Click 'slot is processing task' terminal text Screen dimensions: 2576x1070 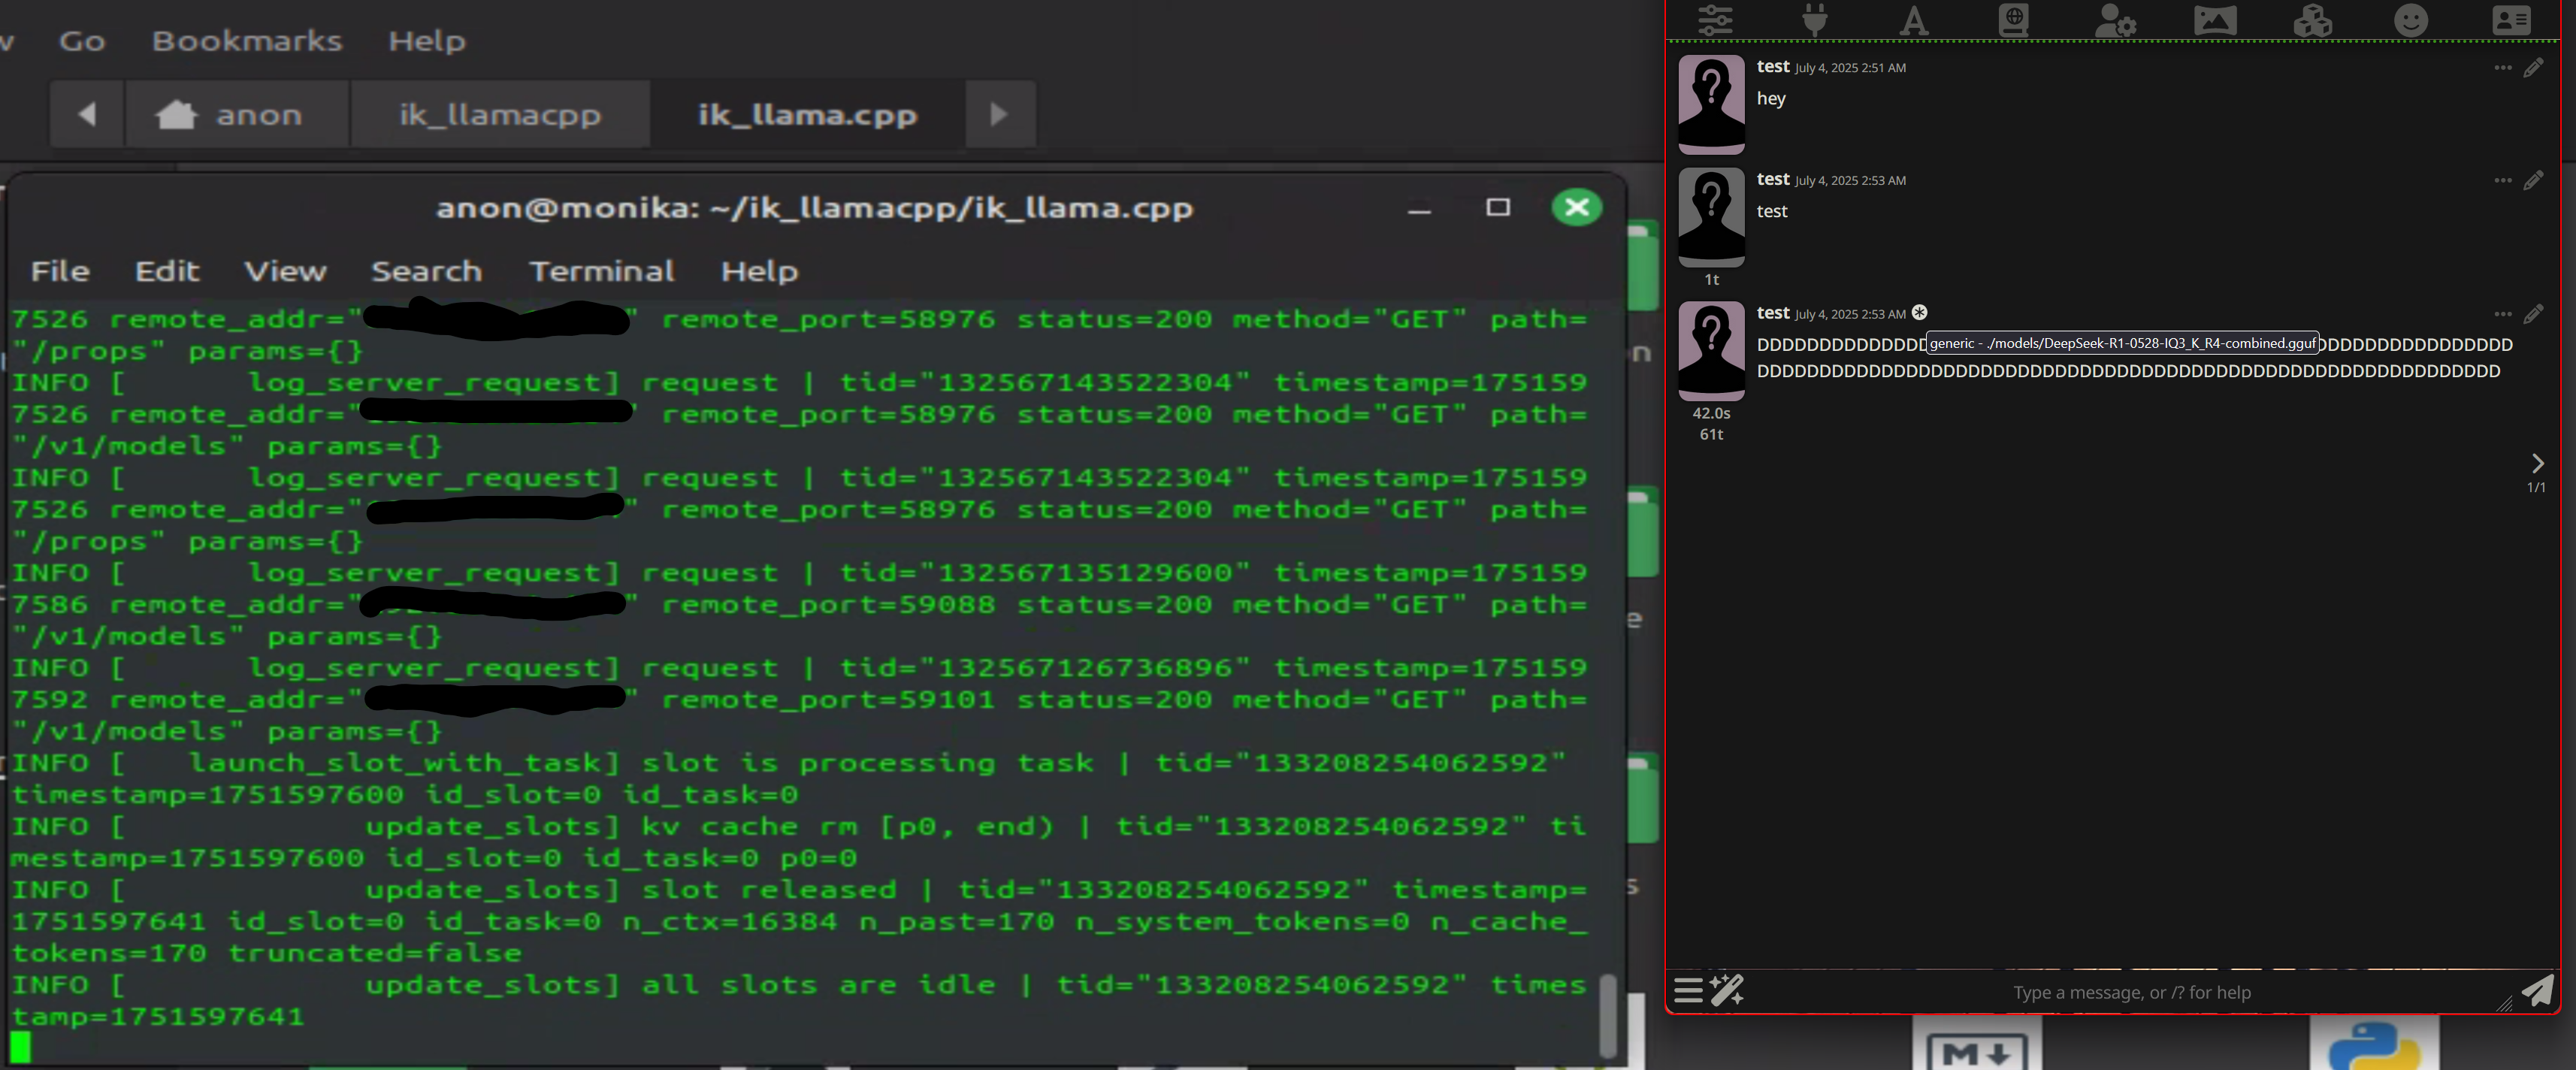point(867,763)
